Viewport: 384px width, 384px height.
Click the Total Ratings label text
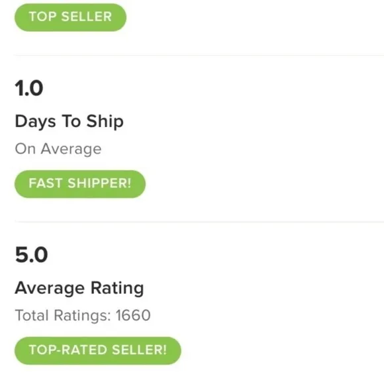[x=63, y=315]
